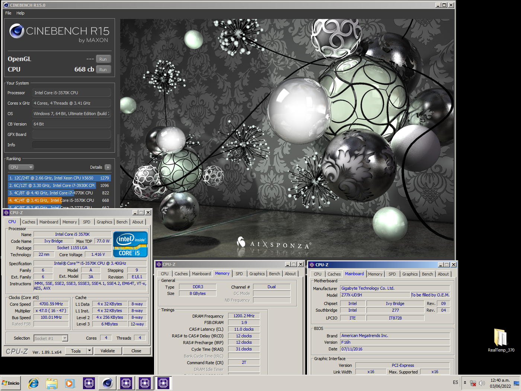Screen dimensions: 521x391
Task: Open About tab in CPU window
Action: (138, 222)
